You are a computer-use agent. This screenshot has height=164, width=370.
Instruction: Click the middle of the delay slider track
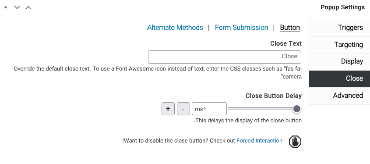point(262,109)
